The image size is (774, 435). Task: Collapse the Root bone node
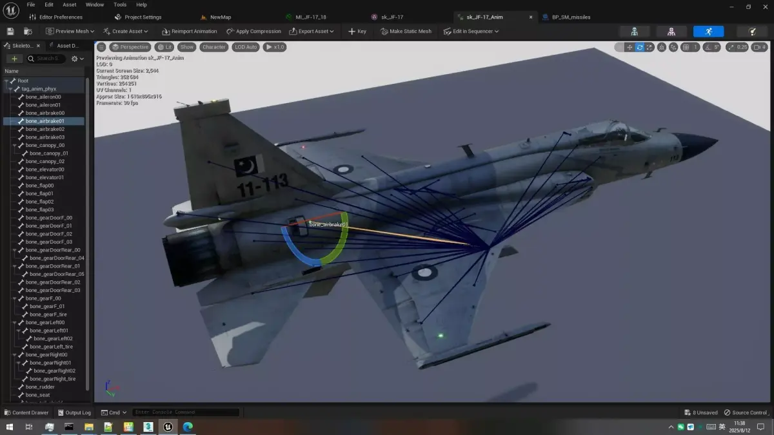pyautogui.click(x=6, y=81)
